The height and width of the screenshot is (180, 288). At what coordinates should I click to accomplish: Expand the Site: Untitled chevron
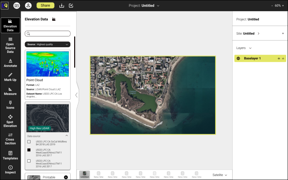(x=258, y=33)
